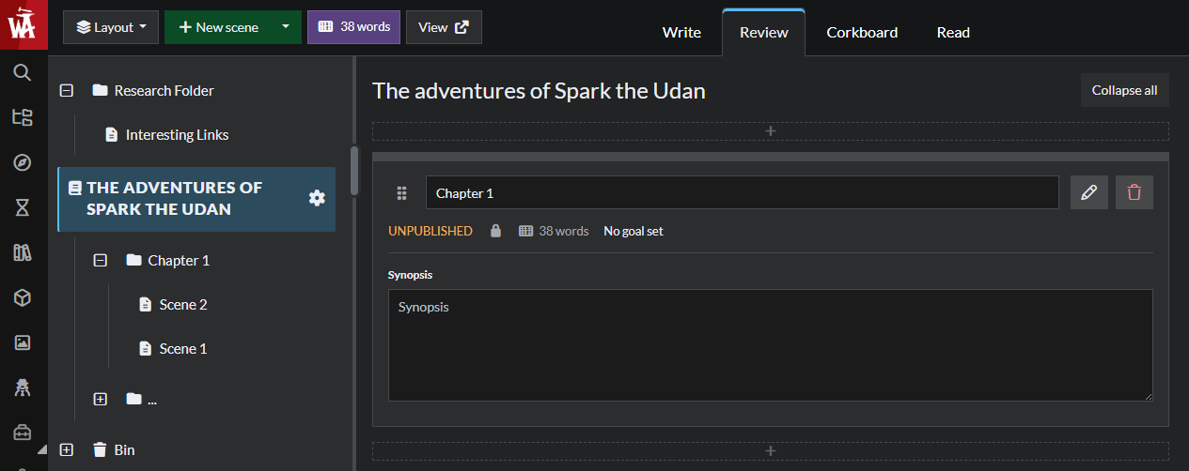
Task: Click the add section plus below Chapter 1
Action: pyautogui.click(x=771, y=451)
